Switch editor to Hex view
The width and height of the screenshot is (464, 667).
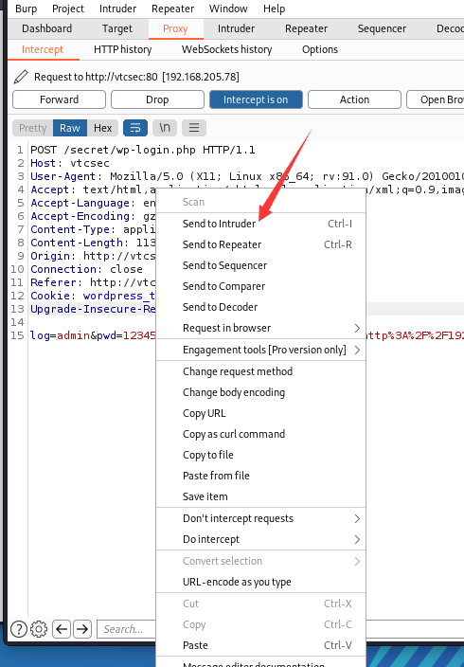(x=103, y=128)
